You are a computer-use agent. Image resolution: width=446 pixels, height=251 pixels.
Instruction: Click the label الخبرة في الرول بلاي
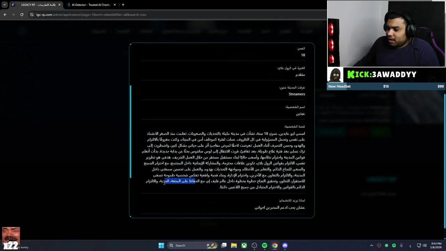[x=291, y=68]
